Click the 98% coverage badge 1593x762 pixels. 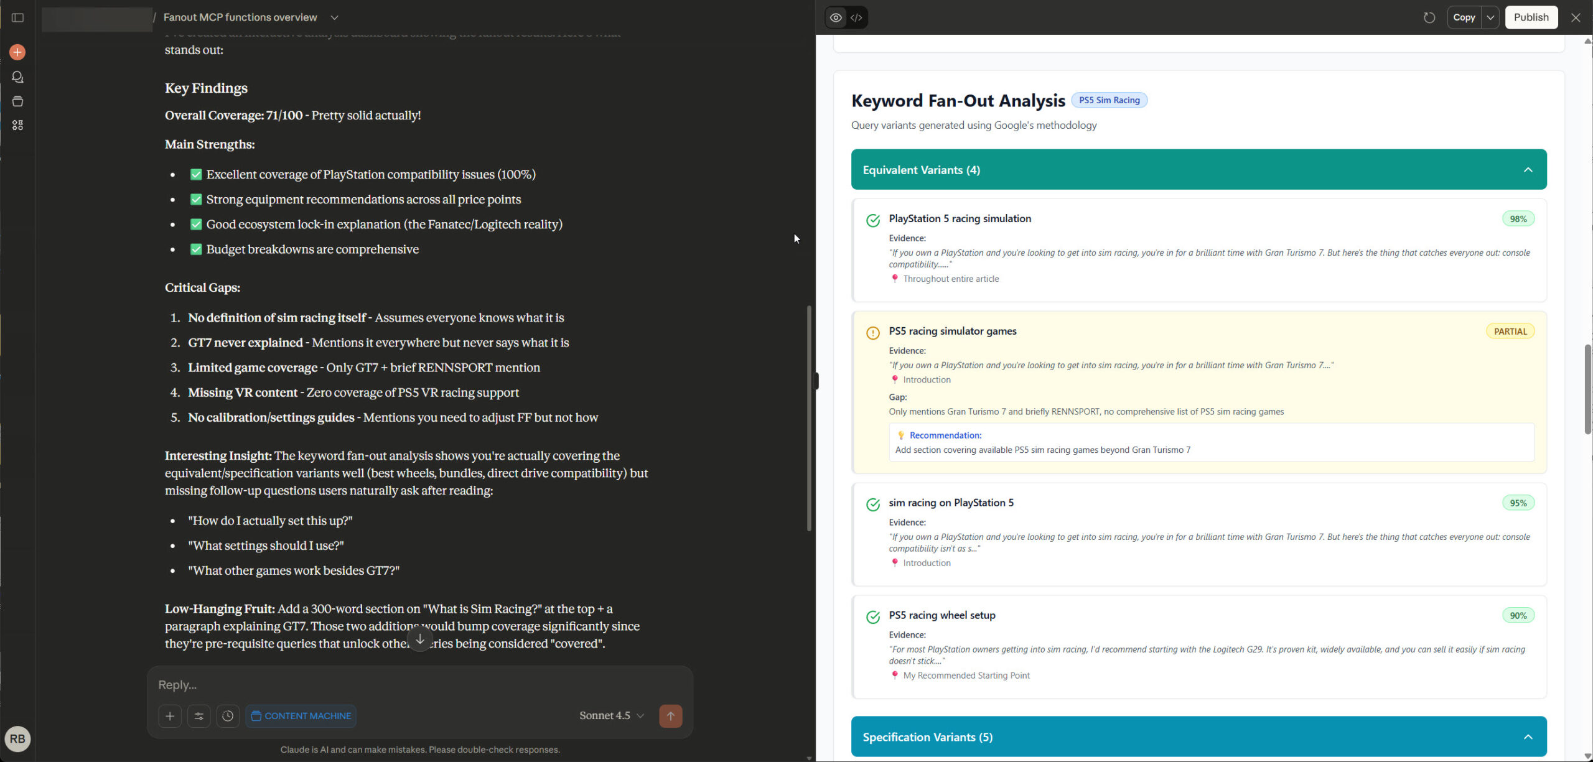1518,219
